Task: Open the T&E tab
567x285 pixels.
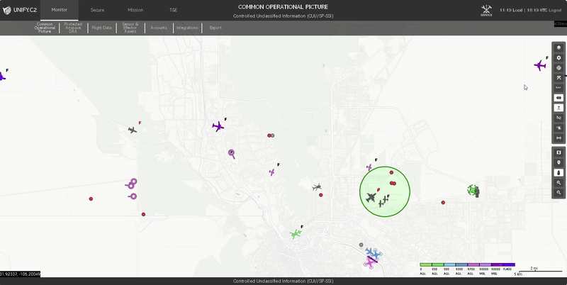Action: coord(174,10)
